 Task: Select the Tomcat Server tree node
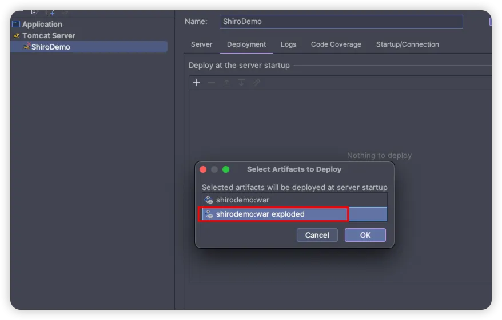(x=49, y=35)
